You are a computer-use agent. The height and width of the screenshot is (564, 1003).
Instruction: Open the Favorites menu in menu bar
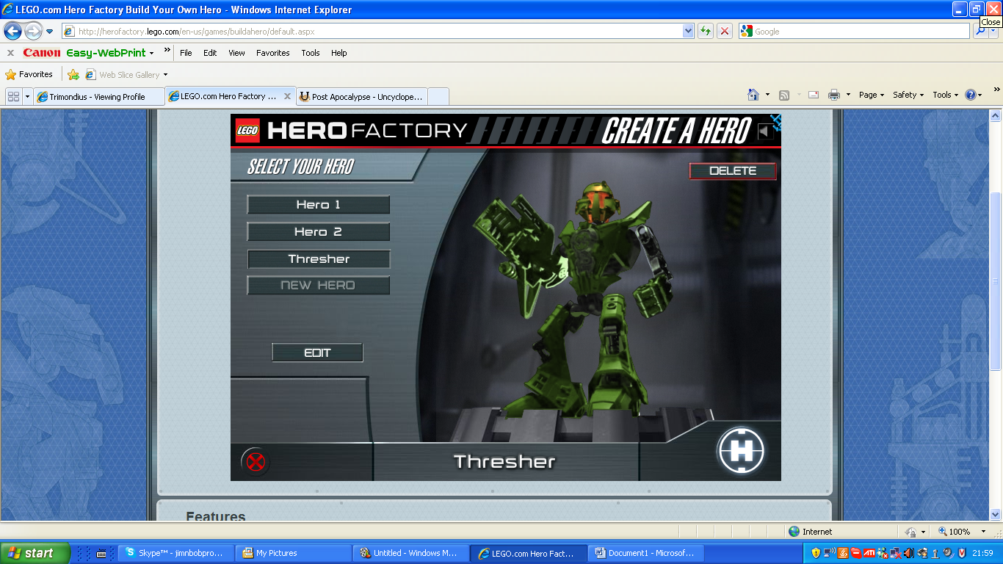tap(273, 53)
